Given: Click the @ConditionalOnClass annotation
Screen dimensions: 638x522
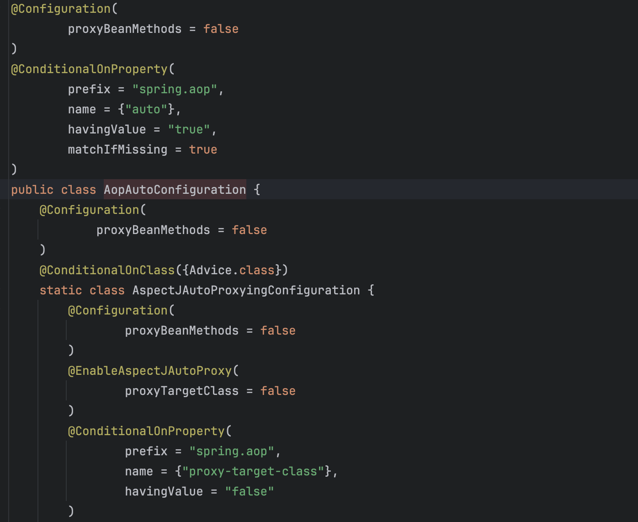Looking at the screenshot, I should [x=107, y=270].
